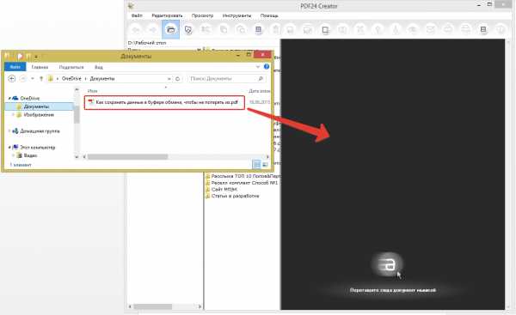516x315 pixels.
Task: Switch Explorer to large icons view
Action: point(265,164)
